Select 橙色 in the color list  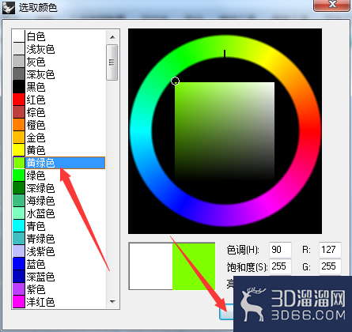(59, 125)
